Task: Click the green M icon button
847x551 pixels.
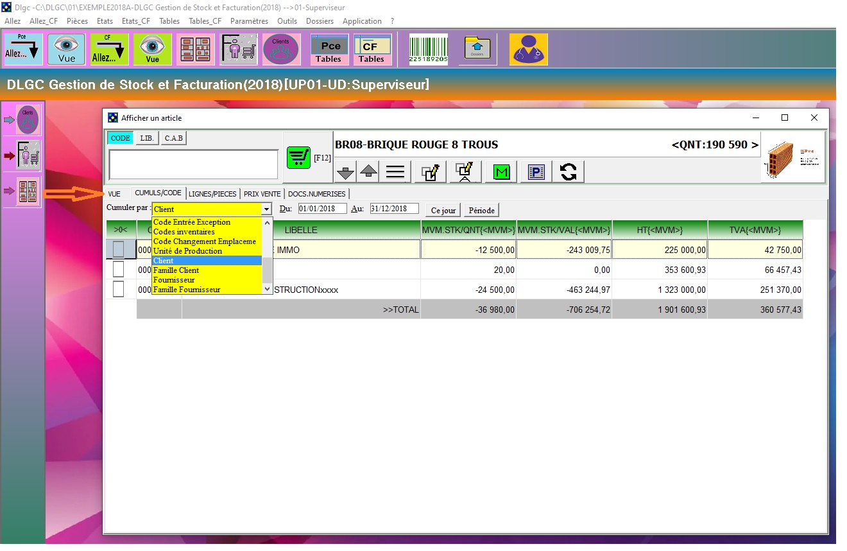Action: [501, 171]
